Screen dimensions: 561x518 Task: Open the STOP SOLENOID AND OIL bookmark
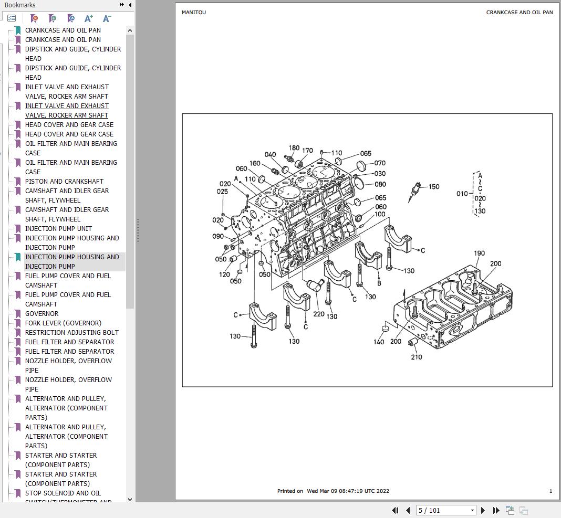click(63, 493)
